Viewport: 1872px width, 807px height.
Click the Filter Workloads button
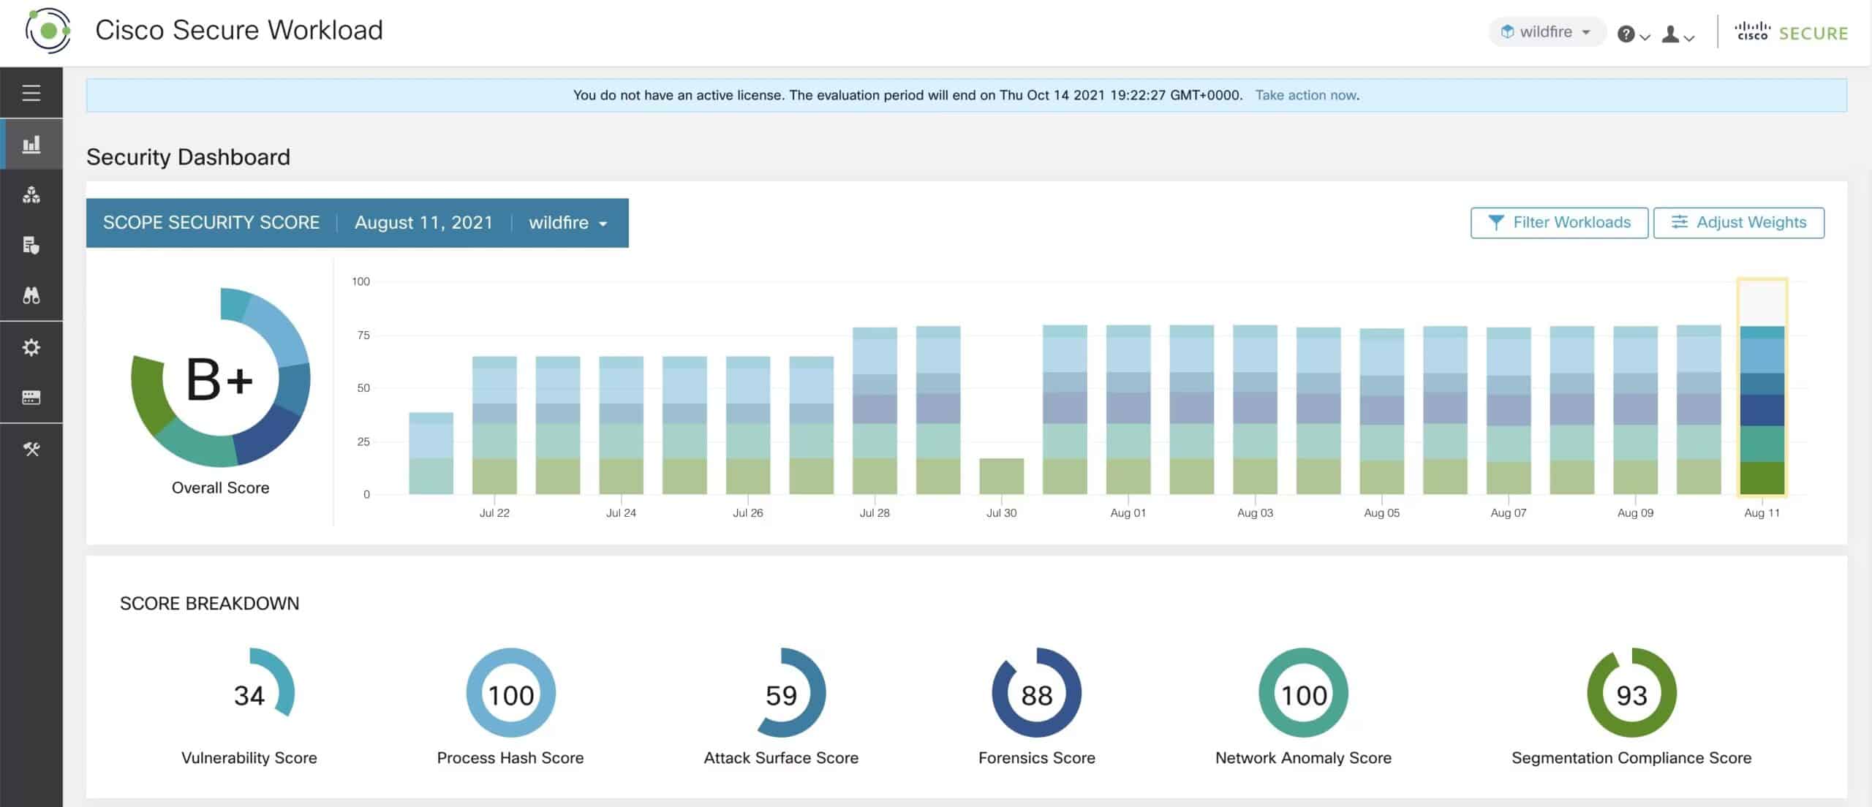point(1559,222)
